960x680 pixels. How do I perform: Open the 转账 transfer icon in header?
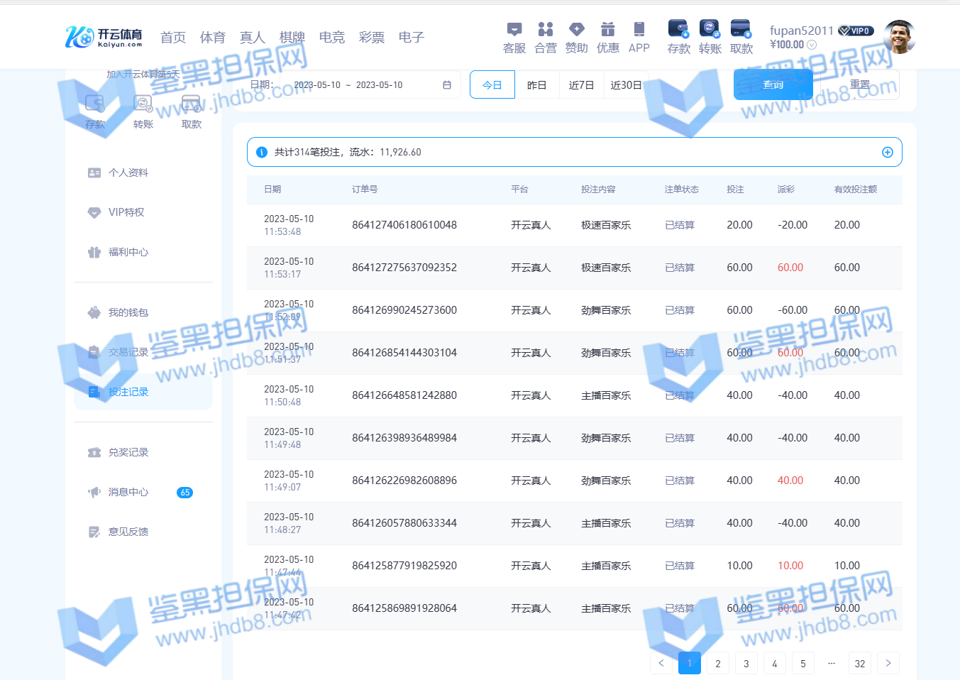coord(710,30)
